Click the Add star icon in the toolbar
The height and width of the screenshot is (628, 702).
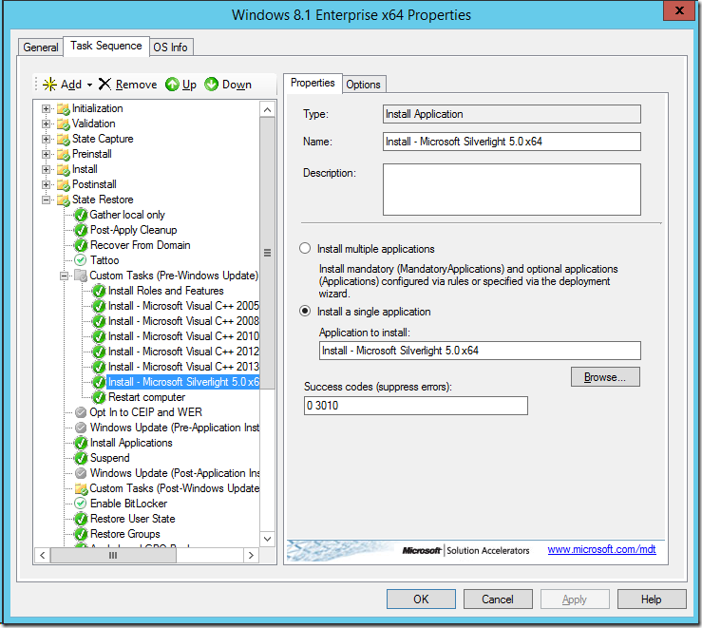pyautogui.click(x=49, y=85)
